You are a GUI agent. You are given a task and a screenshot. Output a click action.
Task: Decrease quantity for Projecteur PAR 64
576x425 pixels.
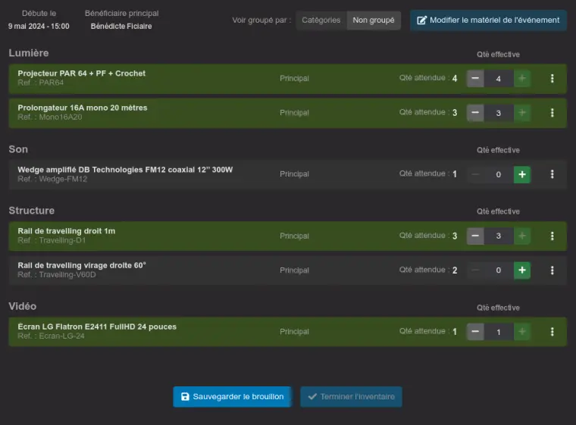click(x=475, y=79)
